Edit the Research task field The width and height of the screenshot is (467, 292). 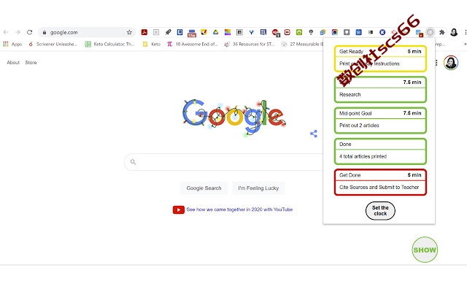pyautogui.click(x=381, y=95)
